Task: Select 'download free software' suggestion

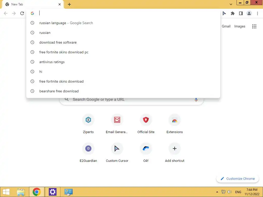Action: tap(123, 42)
